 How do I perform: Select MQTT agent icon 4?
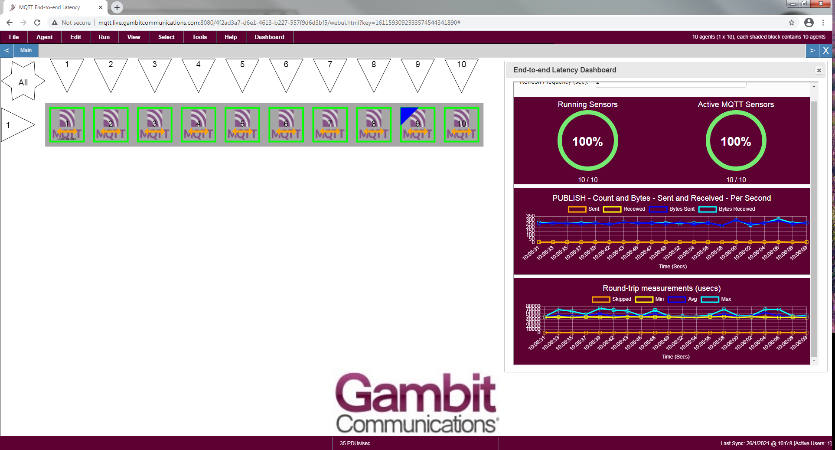click(199, 125)
